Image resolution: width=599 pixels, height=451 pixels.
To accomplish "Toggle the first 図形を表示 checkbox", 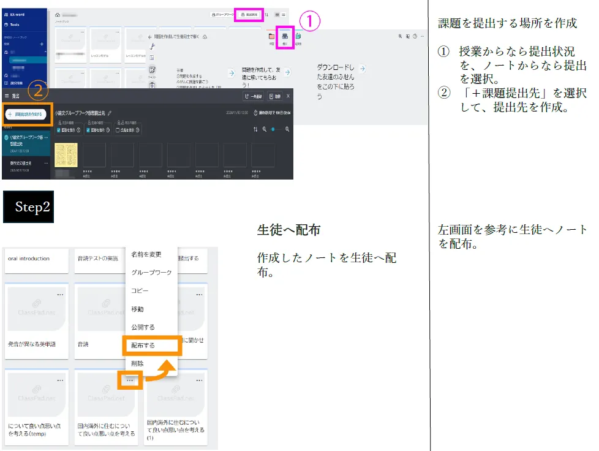I will (59, 130).
